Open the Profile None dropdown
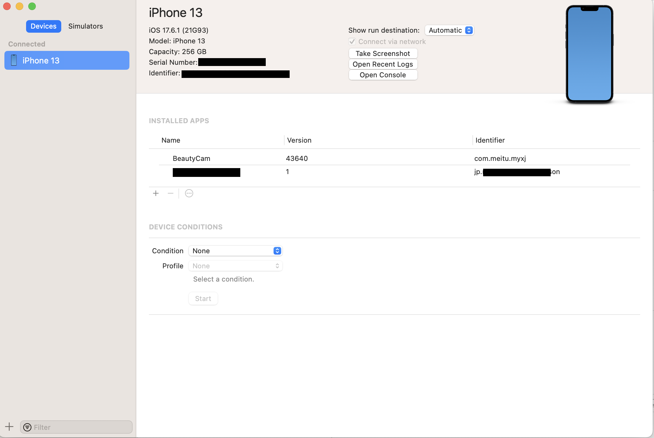 tap(235, 266)
